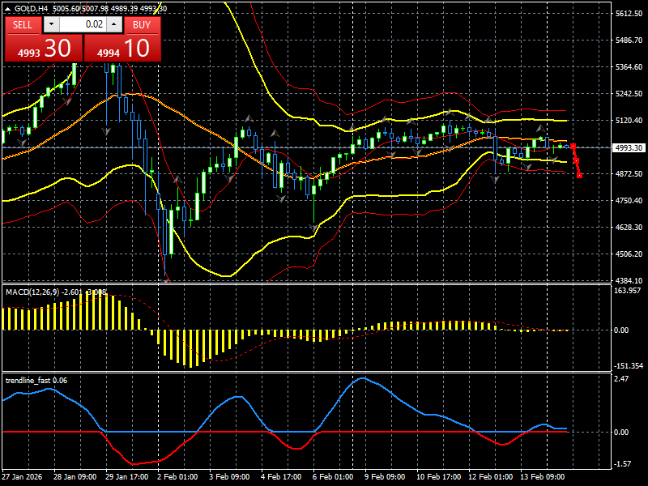Click the 4 Feb 17:00 time label
The width and height of the screenshot is (648, 486).
pos(281,476)
